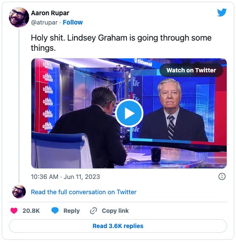Open the tweet info circle icon
Image resolution: width=236 pixels, height=242 pixels.
pos(222,176)
